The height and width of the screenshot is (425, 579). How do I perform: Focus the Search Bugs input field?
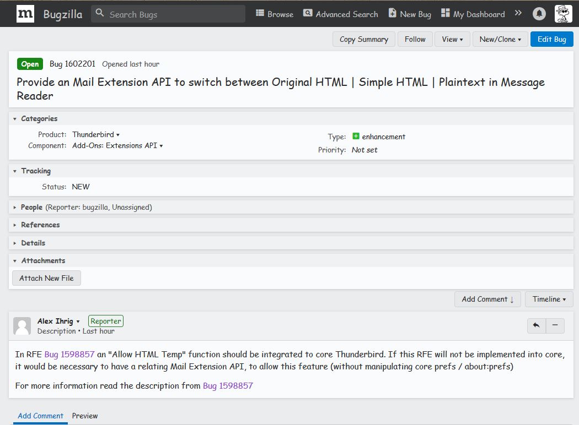(168, 14)
